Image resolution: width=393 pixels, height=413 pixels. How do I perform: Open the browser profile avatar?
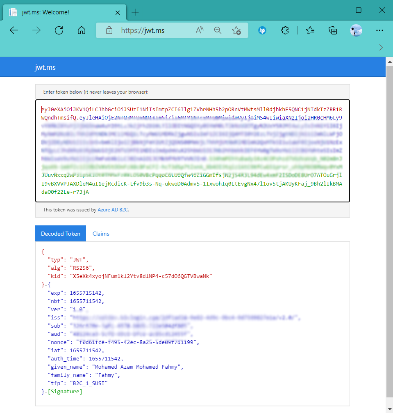coord(356,30)
